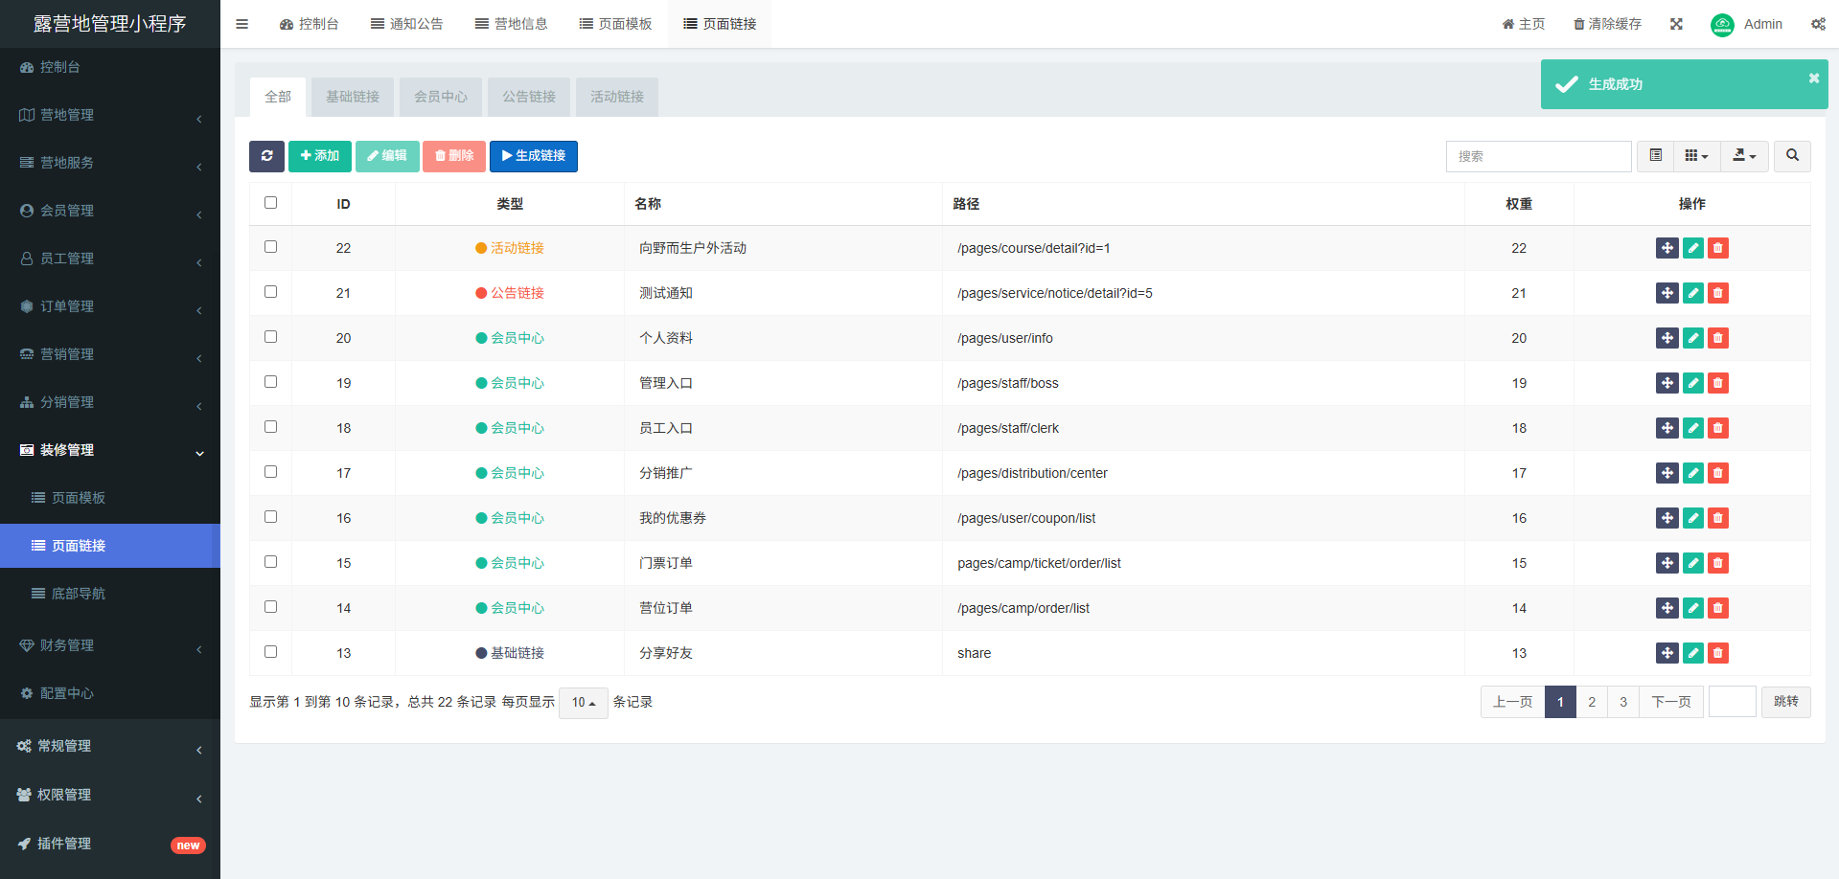Click drag-sort icon for 员工入口 row
Image resolution: width=1839 pixels, height=879 pixels.
click(x=1667, y=428)
